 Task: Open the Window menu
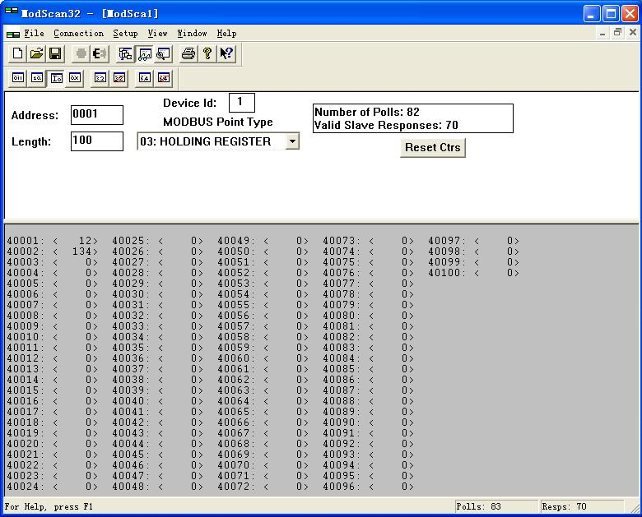pos(192,34)
